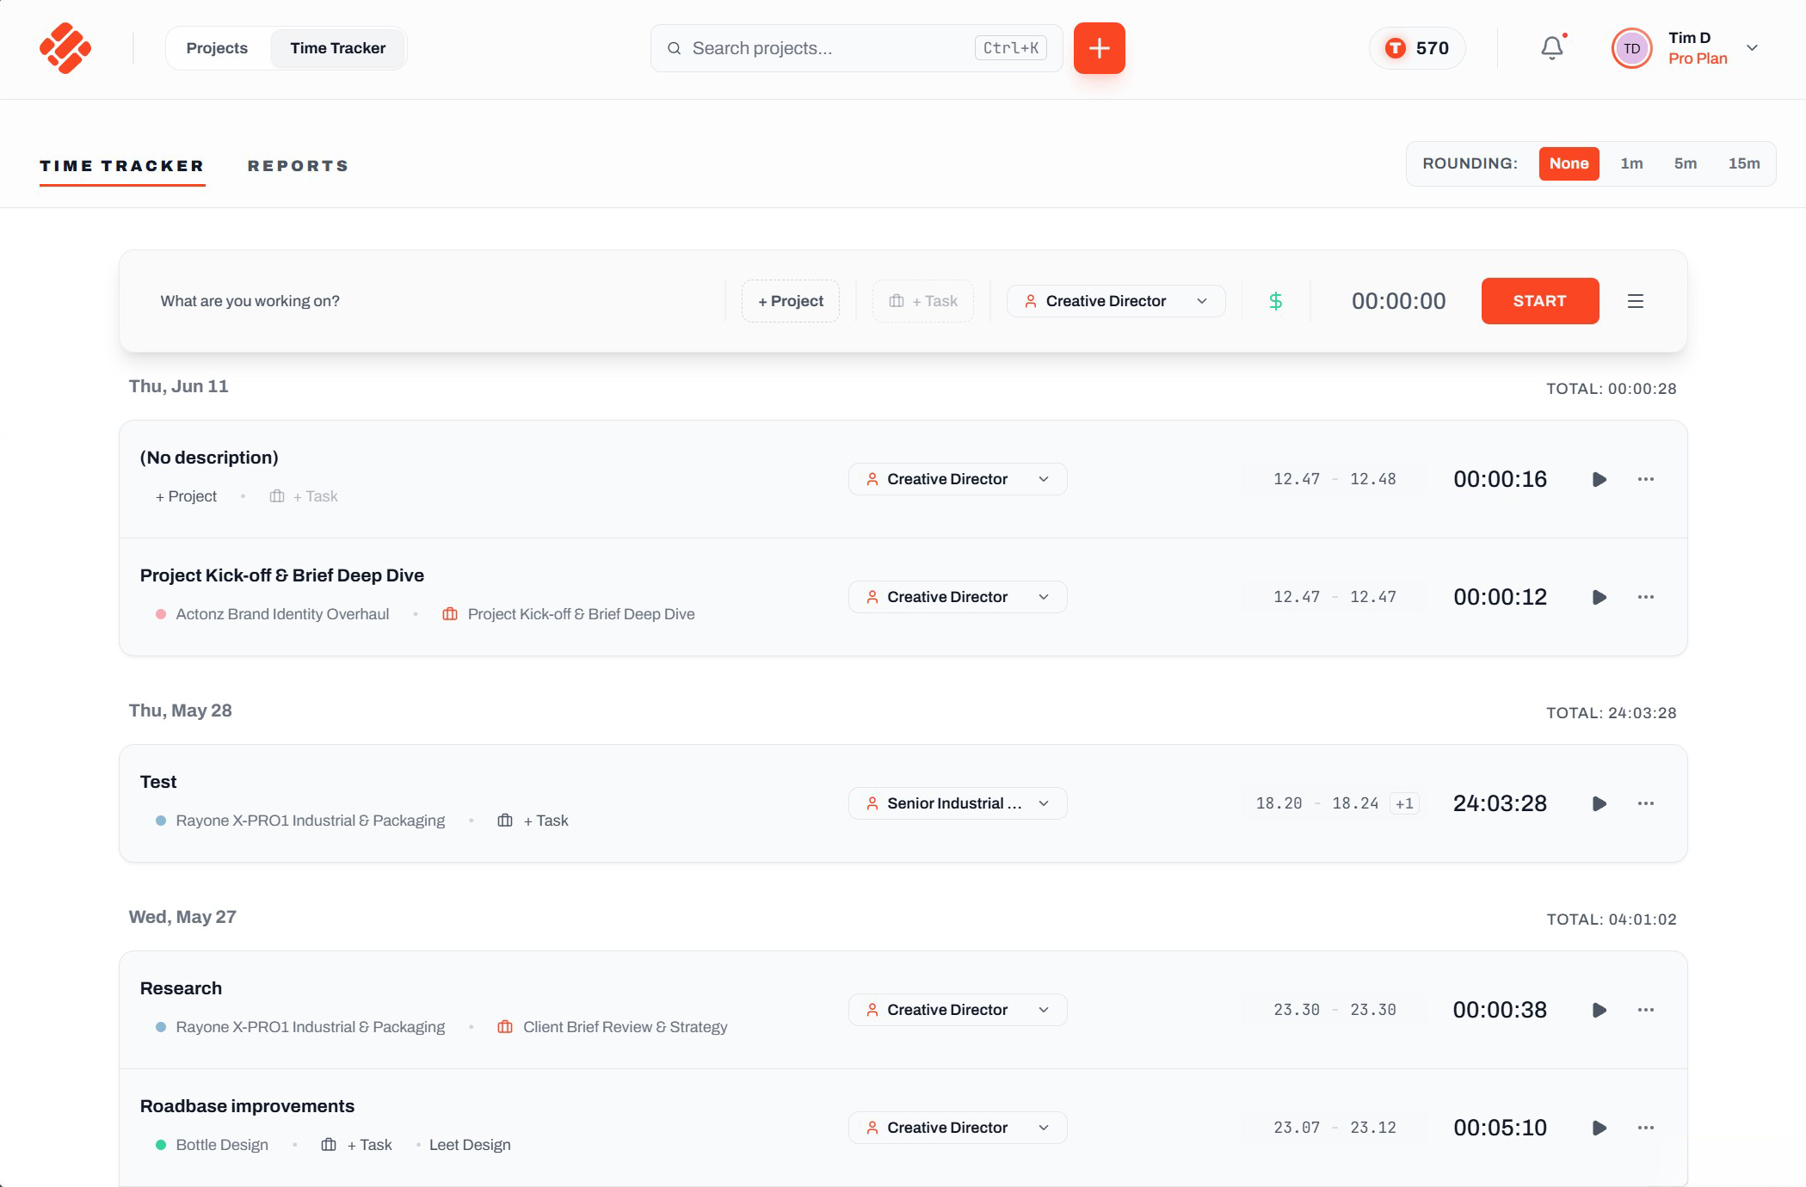Click + Task button in timer bar
The image size is (1806, 1187).
click(x=922, y=301)
